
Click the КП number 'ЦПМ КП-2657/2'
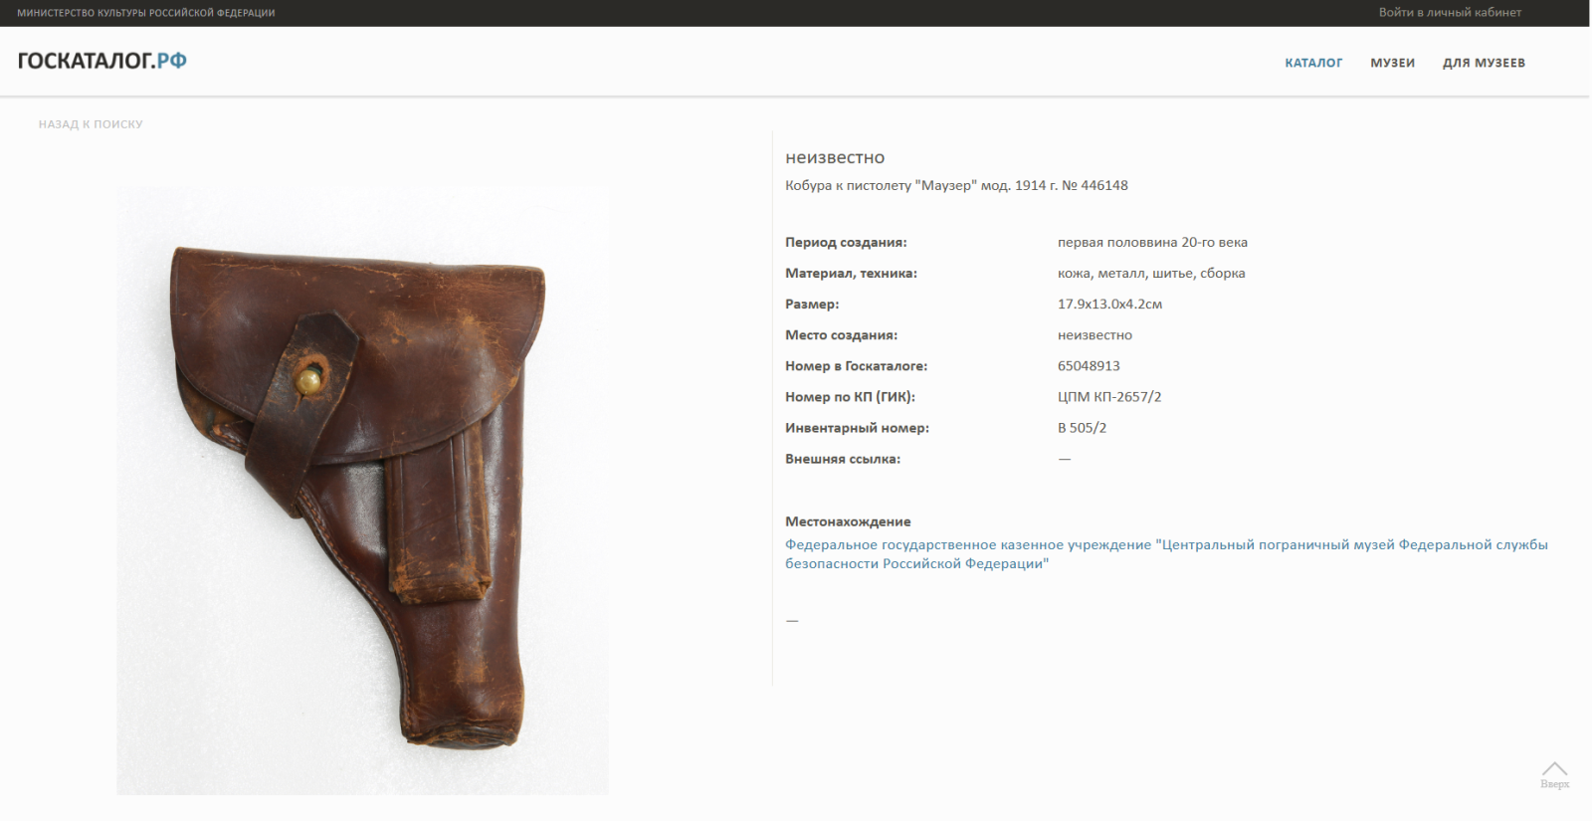click(1109, 396)
